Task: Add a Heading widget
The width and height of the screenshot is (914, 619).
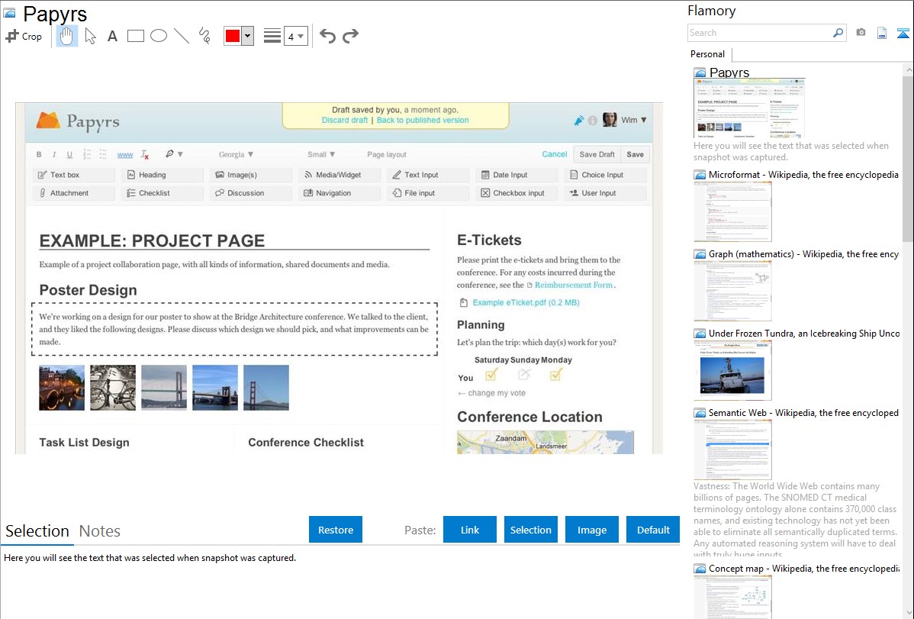Action: pos(162,175)
